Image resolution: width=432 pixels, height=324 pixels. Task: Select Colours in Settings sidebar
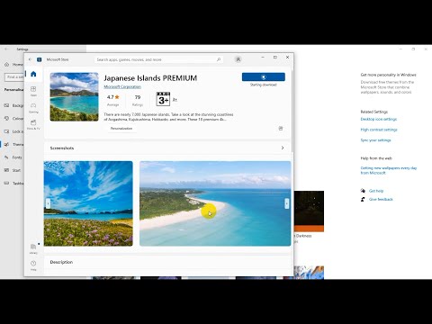(x=13, y=119)
